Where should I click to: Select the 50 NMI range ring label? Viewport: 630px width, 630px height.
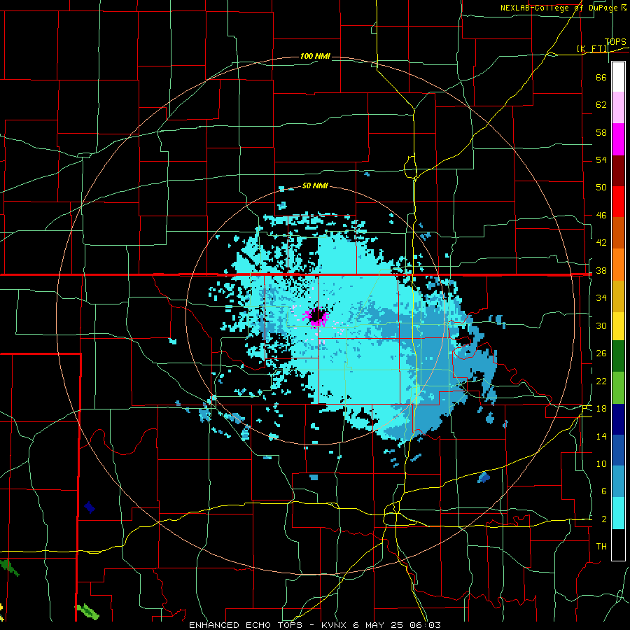[x=315, y=185]
